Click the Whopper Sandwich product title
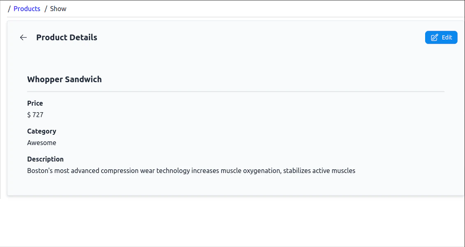 (64, 79)
